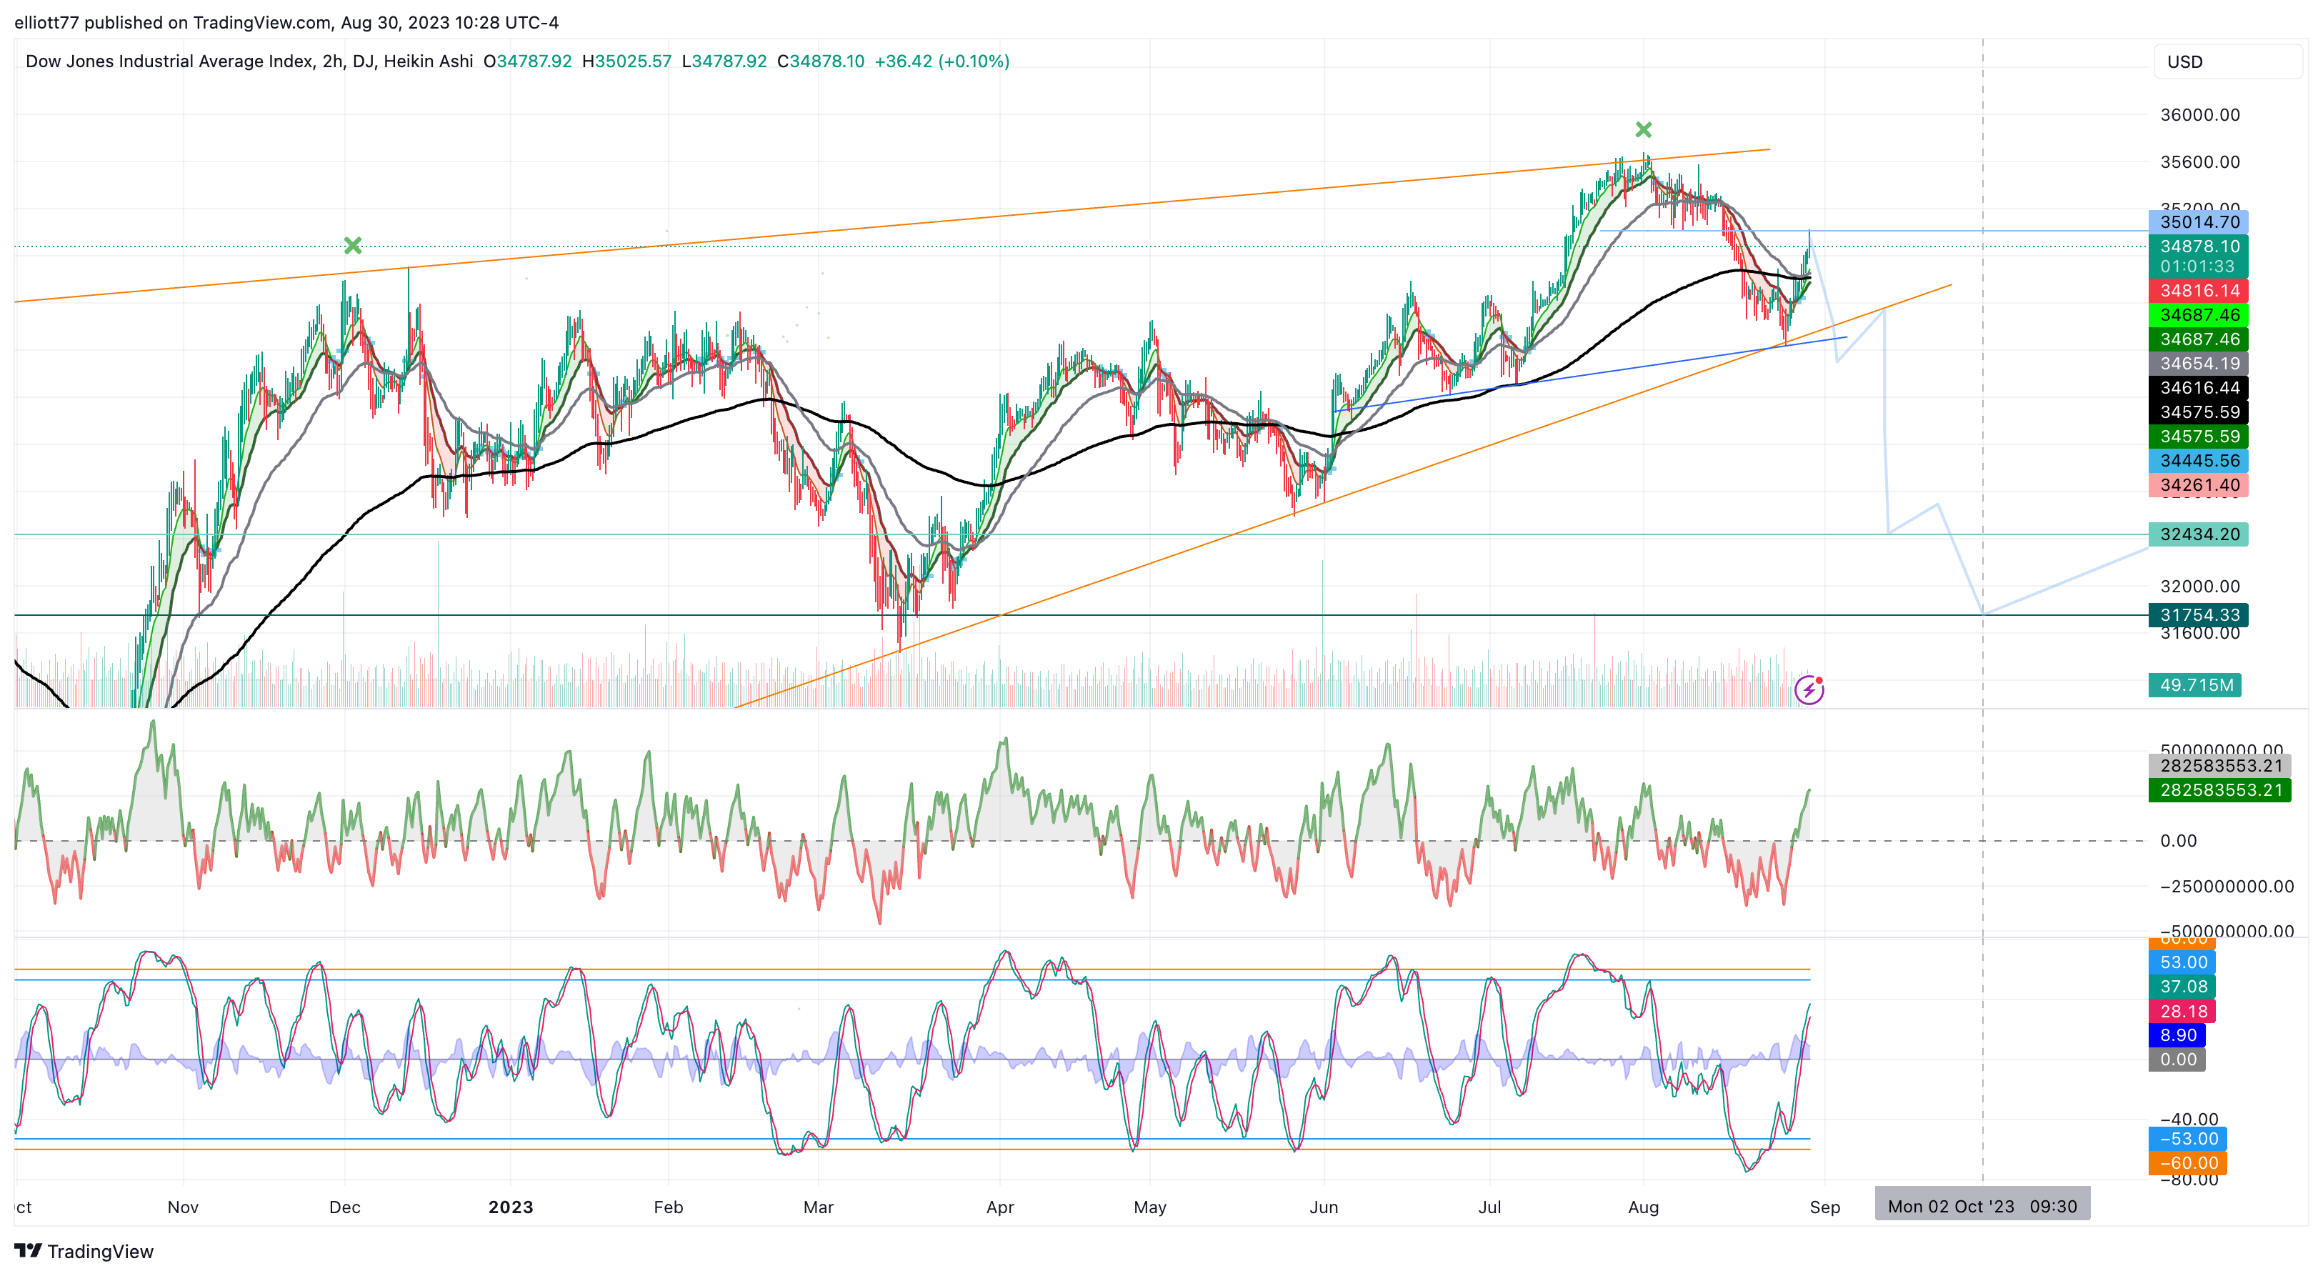This screenshot has width=2323, height=1276.
Task: Click the 53.00 oscillator level label
Action: tap(2182, 962)
